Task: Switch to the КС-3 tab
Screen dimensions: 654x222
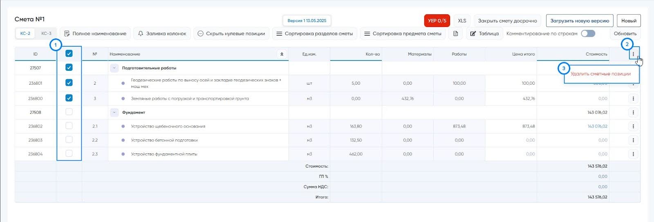Action: (x=46, y=34)
